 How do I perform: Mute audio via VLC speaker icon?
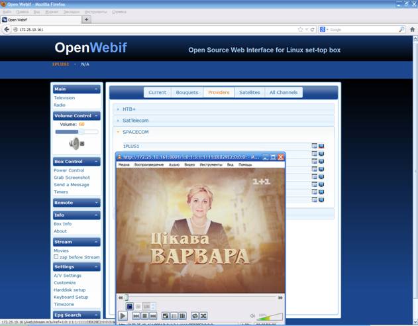coord(252,316)
